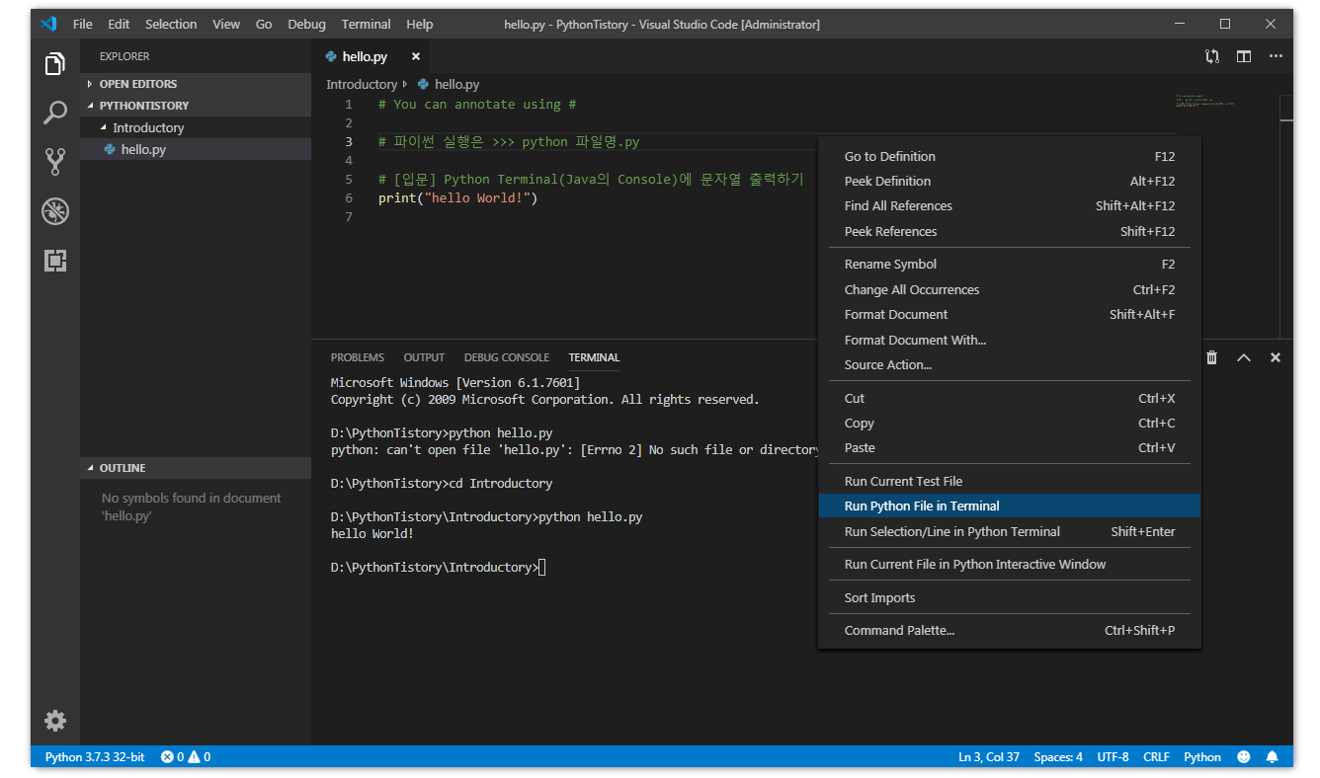Open the Selection menu
Image resolution: width=1320 pixels, height=778 pixels.
171,24
